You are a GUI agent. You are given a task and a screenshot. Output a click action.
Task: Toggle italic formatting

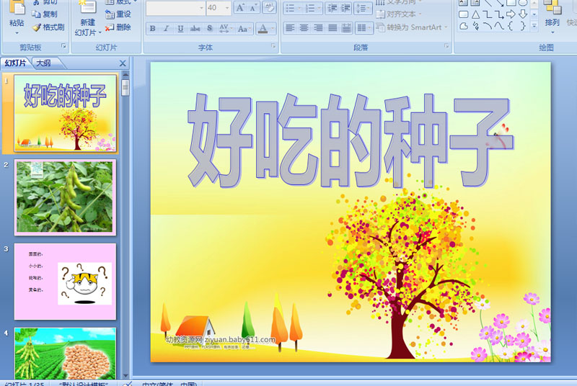tap(167, 29)
